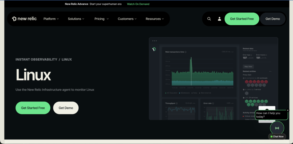293x144 pixels.
Task: Close the 'How can I help you' popup
Action: click(x=288, y=110)
